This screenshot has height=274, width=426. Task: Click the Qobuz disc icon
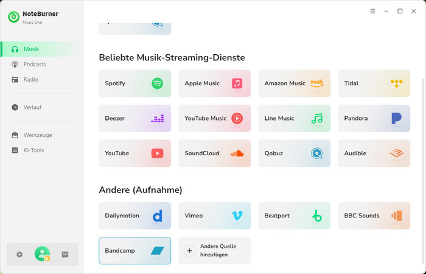click(x=317, y=153)
